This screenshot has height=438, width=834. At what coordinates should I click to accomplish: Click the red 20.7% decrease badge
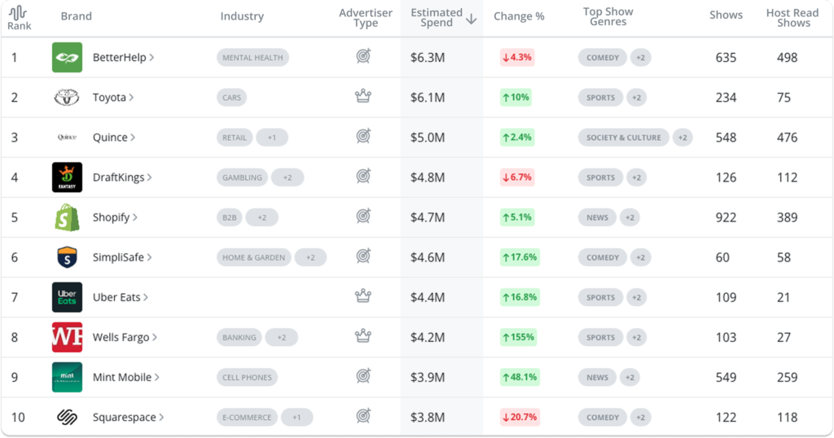517,417
